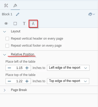Select the Format paintbrush tab
This screenshot has height=107, width=98.
point(15,6)
